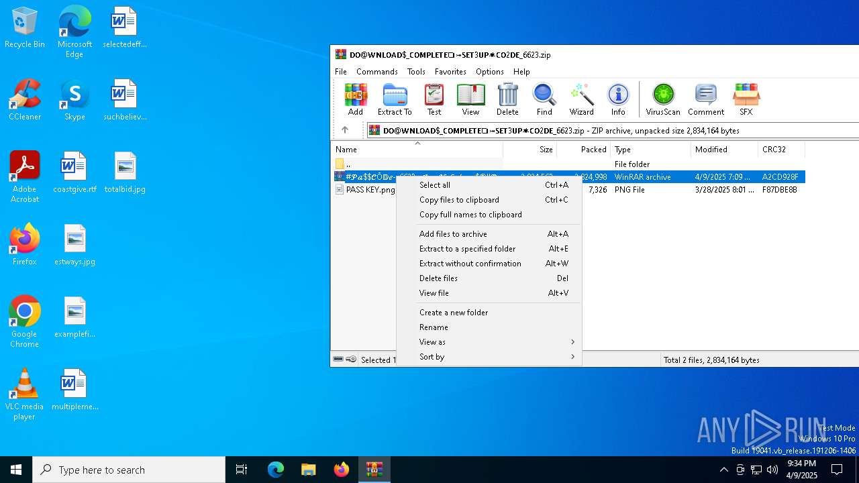Choose View file in context menu
Viewport: 859px width, 483px height.
(489, 293)
